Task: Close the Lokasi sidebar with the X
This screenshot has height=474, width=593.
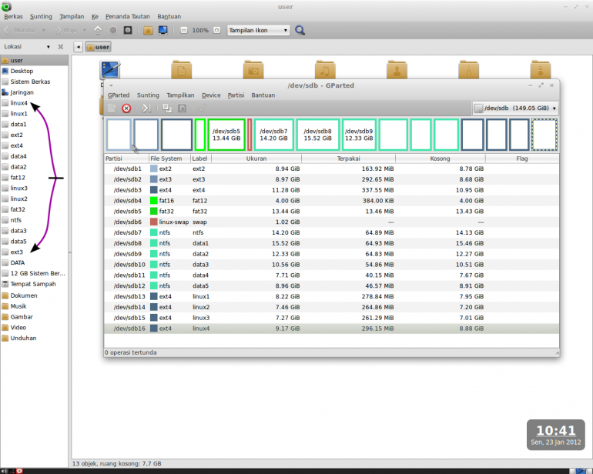Action: click(x=61, y=47)
